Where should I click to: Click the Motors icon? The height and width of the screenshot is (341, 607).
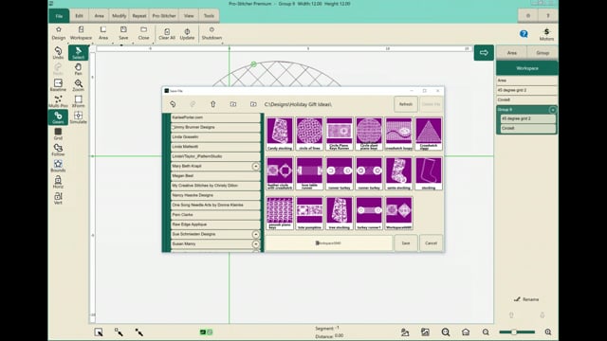coord(546,34)
